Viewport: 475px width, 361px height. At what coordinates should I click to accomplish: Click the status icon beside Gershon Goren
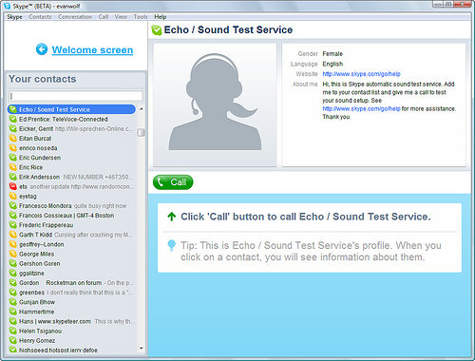coord(13,263)
